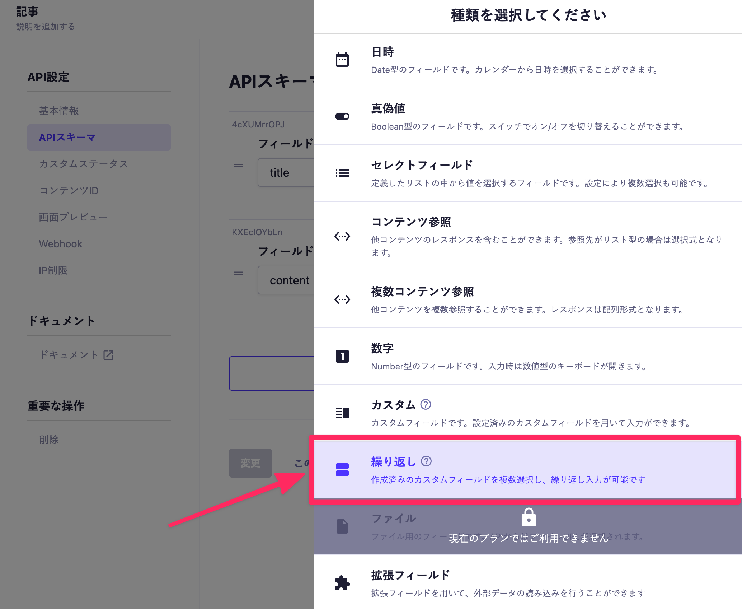This screenshot has height=609, width=742.
Task: Click the 変更 button
Action: point(250,463)
